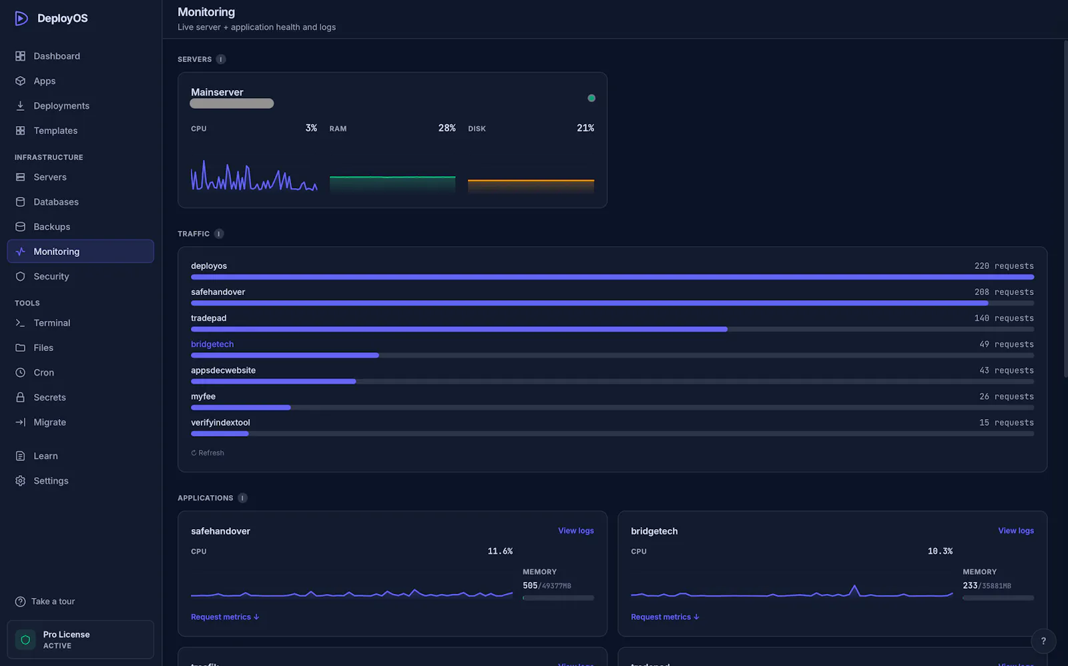Click the Take a tour question icon
Image resolution: width=1068 pixels, height=666 pixels.
[21, 601]
